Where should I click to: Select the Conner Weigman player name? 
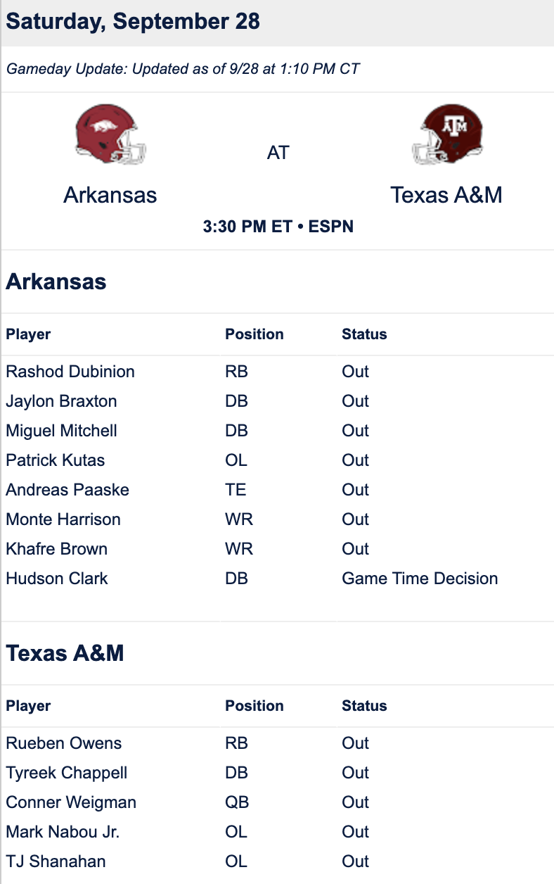coord(71,802)
